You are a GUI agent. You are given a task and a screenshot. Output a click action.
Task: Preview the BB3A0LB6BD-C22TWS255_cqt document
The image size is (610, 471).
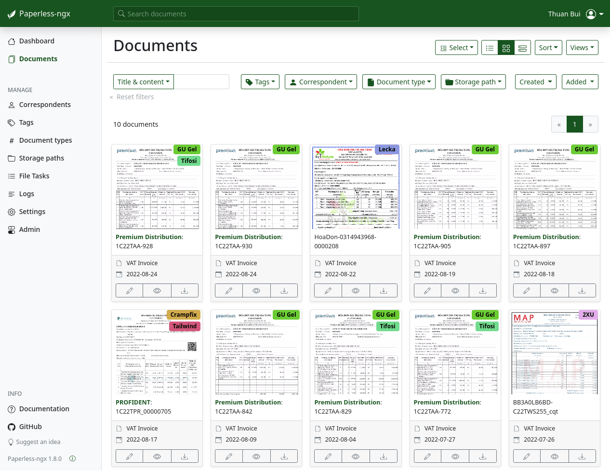click(x=555, y=456)
